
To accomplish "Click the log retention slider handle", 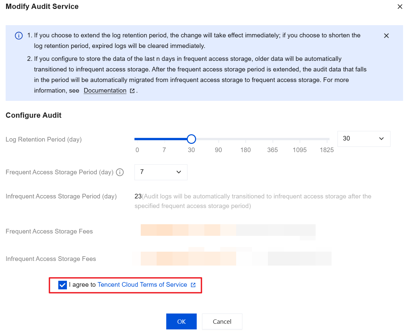I will click(191, 139).
